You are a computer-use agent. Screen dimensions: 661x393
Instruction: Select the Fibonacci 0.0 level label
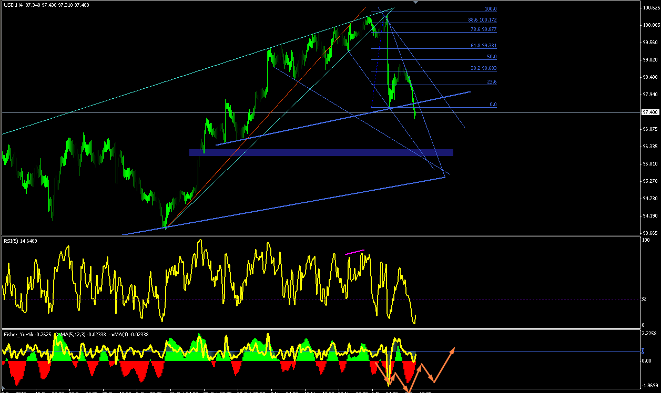point(493,105)
